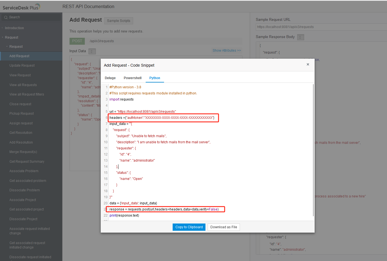Viewport: 387px width, 261px height.
Task: Switch to the Deluge tab
Action: [x=110, y=78]
